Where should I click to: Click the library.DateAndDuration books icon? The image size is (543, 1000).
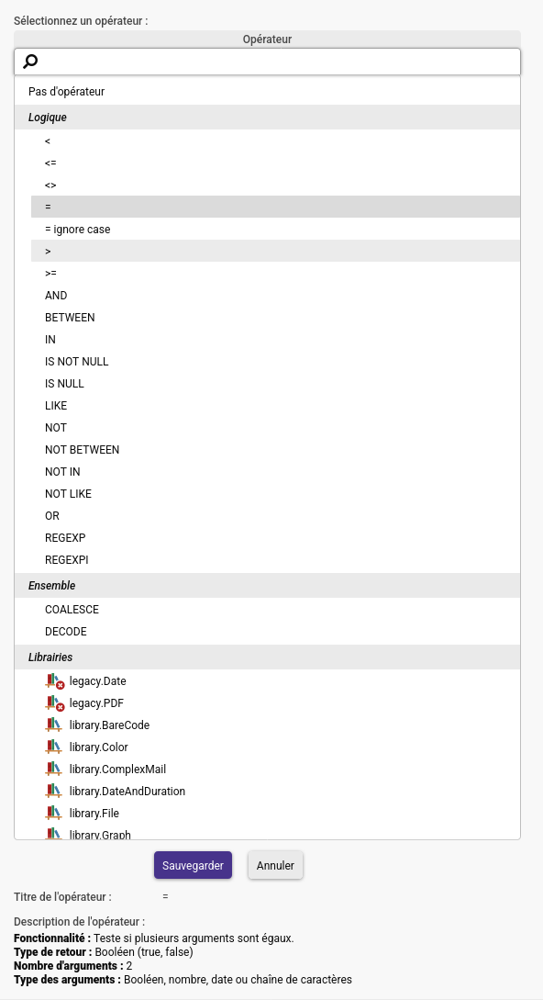click(x=53, y=792)
